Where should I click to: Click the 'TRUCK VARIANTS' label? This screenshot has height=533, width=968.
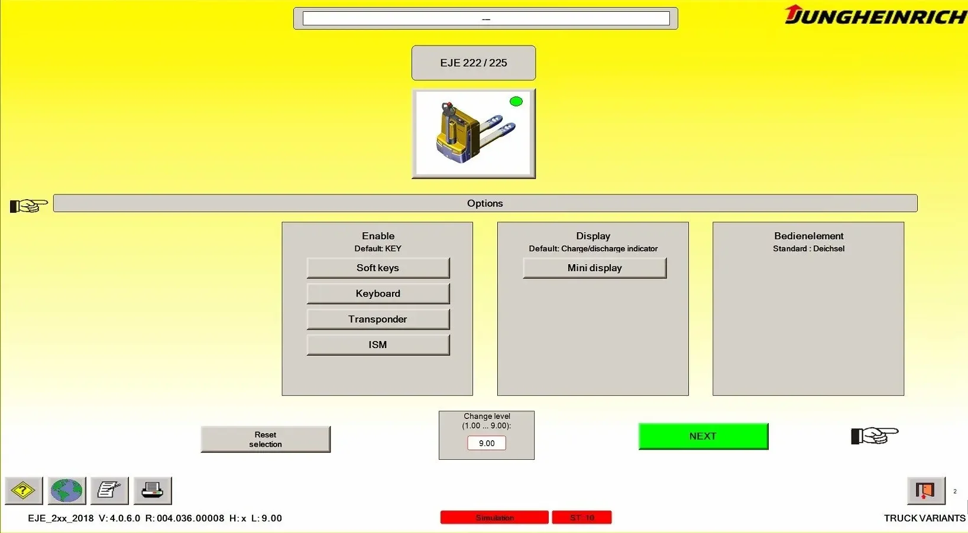point(925,518)
